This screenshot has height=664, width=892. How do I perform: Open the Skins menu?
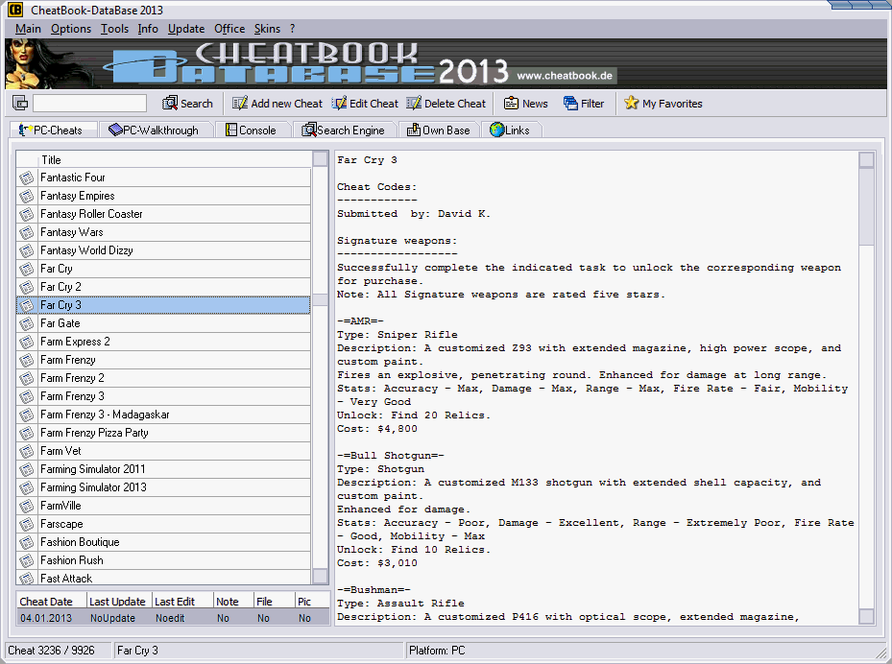tap(267, 29)
